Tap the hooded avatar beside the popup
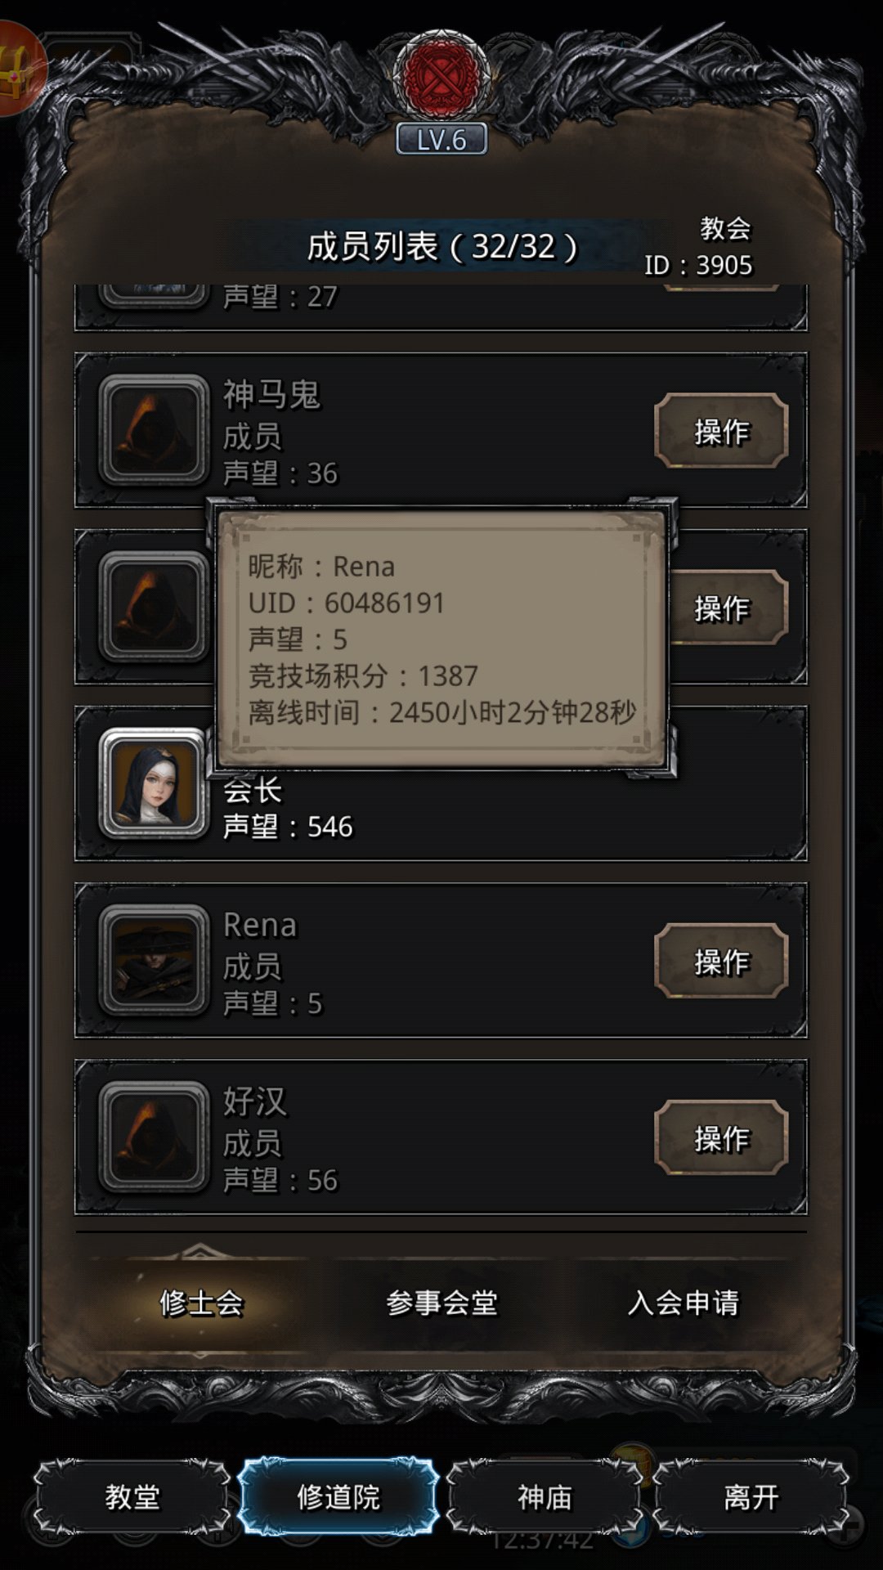The width and height of the screenshot is (883, 1570). pos(154,607)
